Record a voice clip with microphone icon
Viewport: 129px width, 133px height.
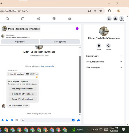pyautogui.click(x=3, y=120)
